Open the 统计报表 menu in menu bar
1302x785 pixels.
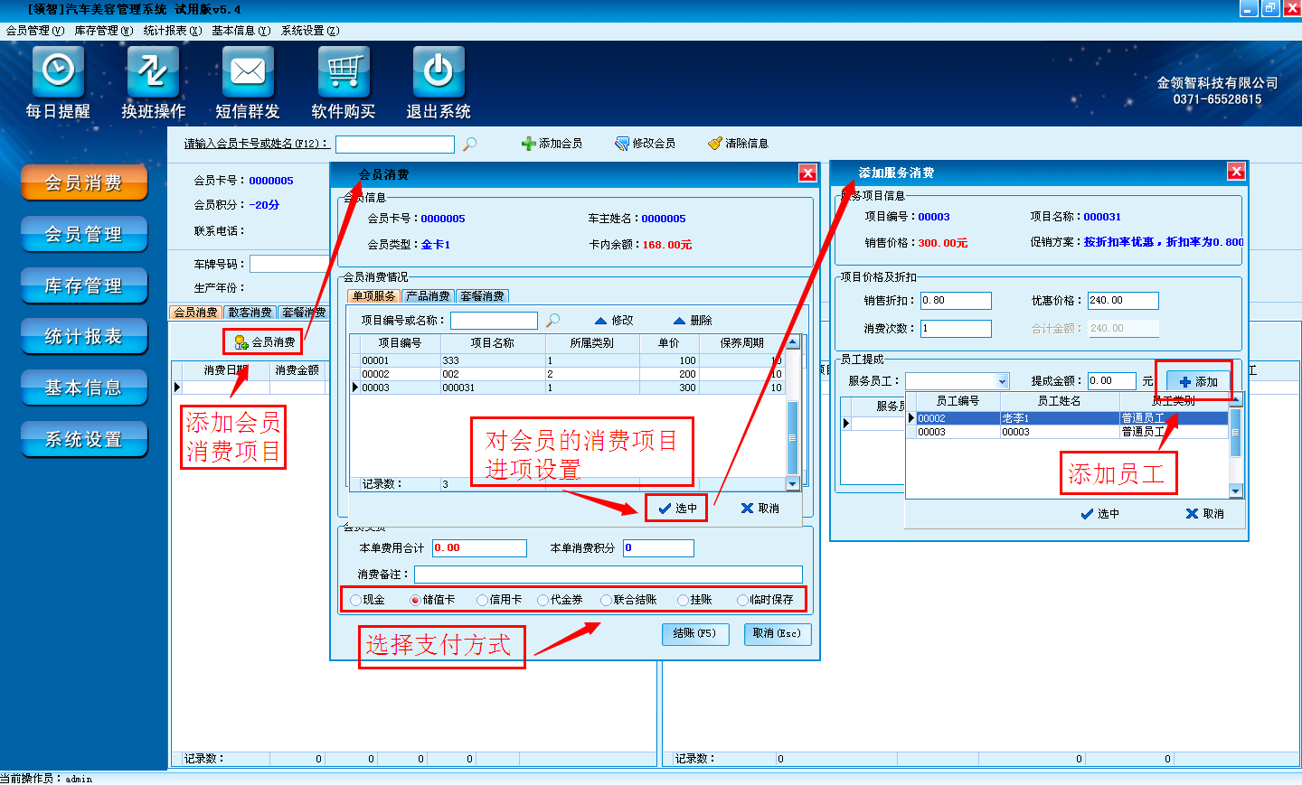(x=172, y=31)
